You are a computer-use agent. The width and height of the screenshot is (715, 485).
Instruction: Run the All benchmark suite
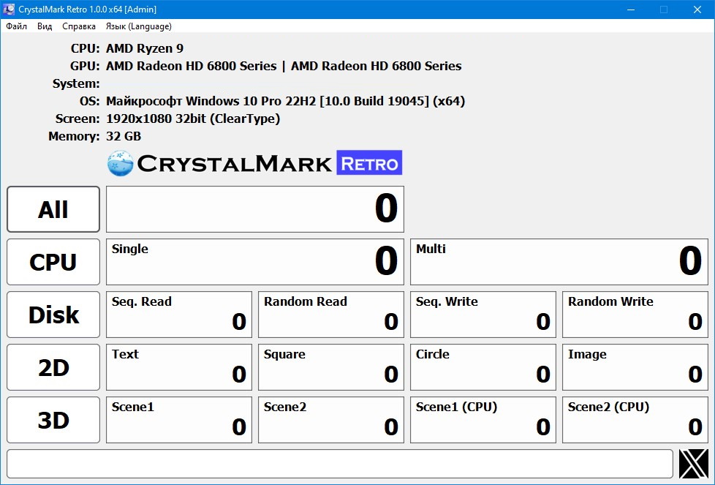coord(53,209)
